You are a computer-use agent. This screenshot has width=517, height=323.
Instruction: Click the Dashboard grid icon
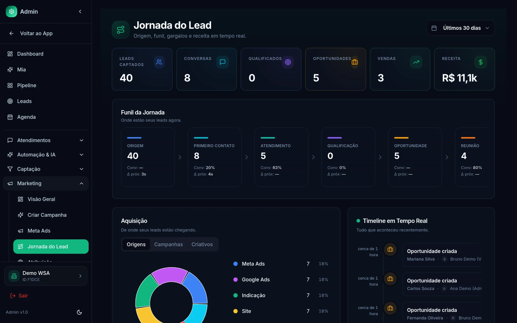point(10,54)
